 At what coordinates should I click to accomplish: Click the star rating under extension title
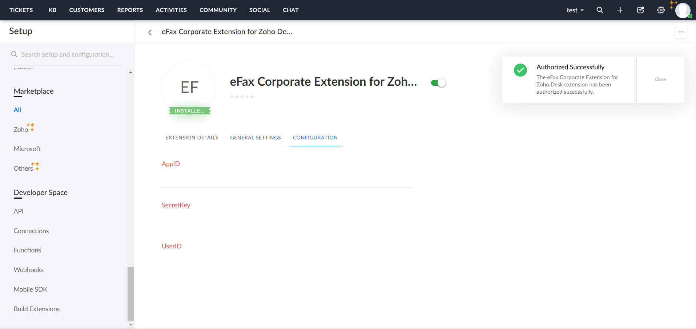[242, 97]
